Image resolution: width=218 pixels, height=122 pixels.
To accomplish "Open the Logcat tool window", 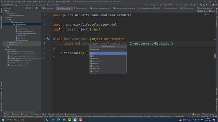I will (x=51, y=114).
